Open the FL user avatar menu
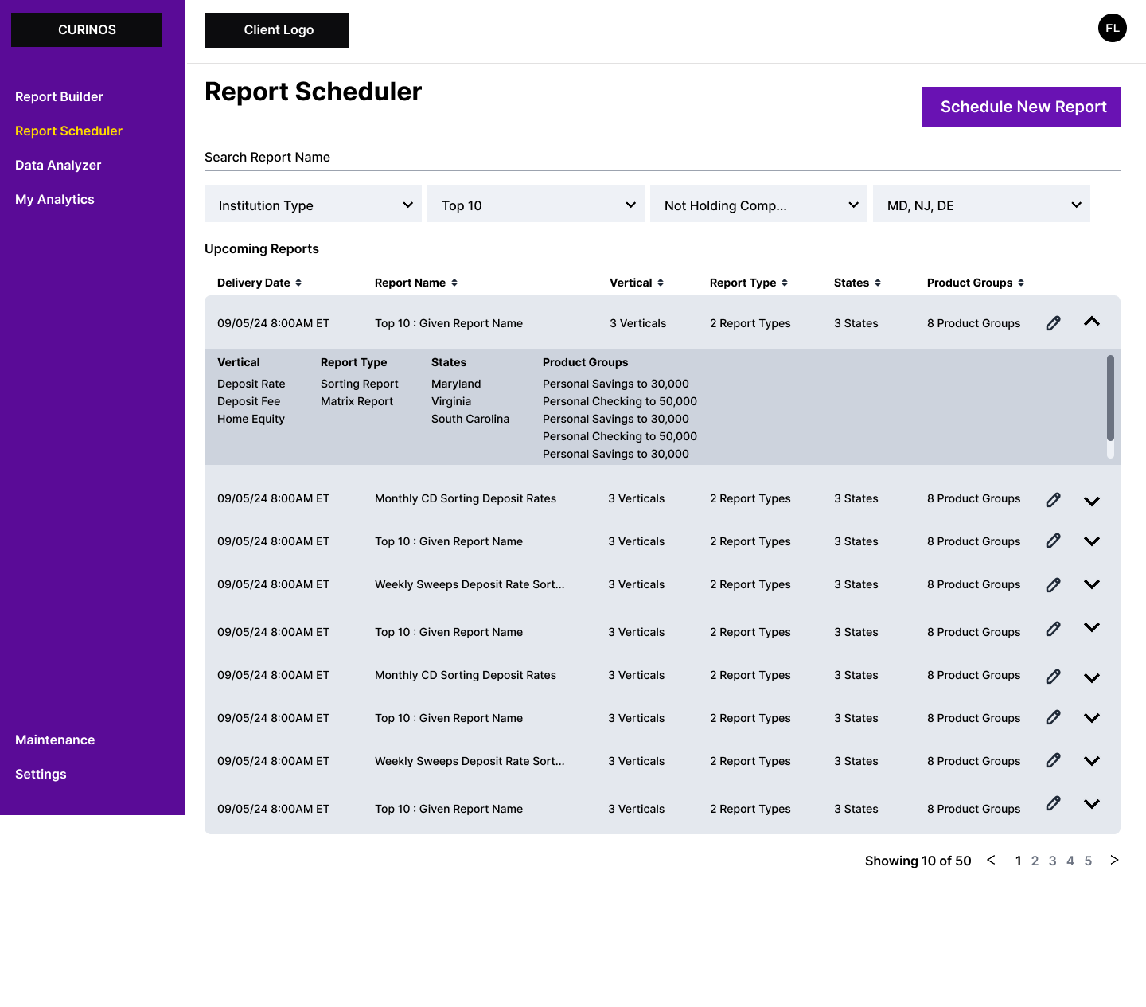1146x1007 pixels. point(1113,28)
